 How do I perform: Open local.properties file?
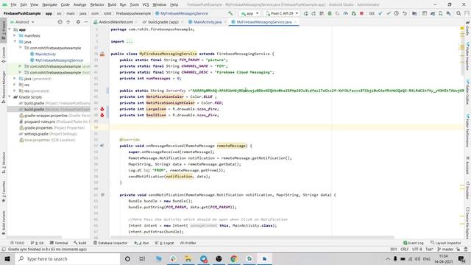point(37,140)
